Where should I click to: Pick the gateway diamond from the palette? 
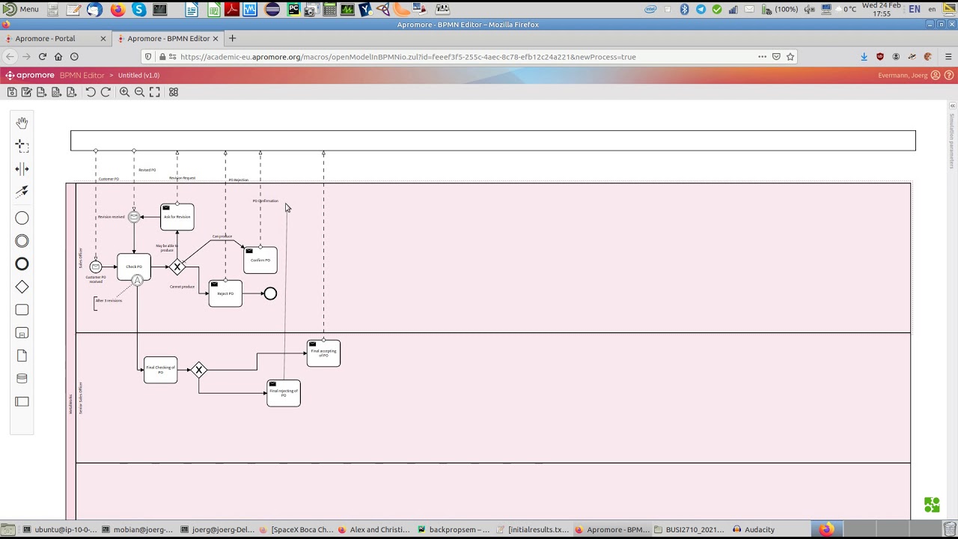pyautogui.click(x=22, y=287)
